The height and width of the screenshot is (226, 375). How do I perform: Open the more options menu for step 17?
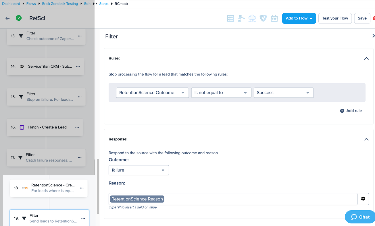point(80,158)
